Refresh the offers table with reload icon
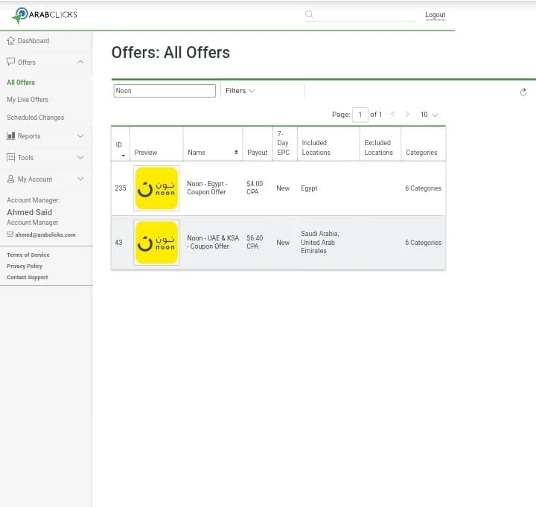The height and width of the screenshot is (507, 536). [523, 92]
